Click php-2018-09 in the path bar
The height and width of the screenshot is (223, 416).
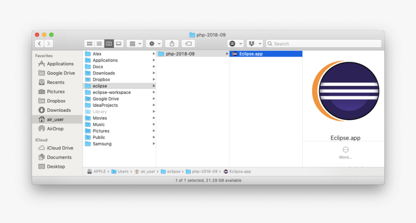(x=202, y=172)
